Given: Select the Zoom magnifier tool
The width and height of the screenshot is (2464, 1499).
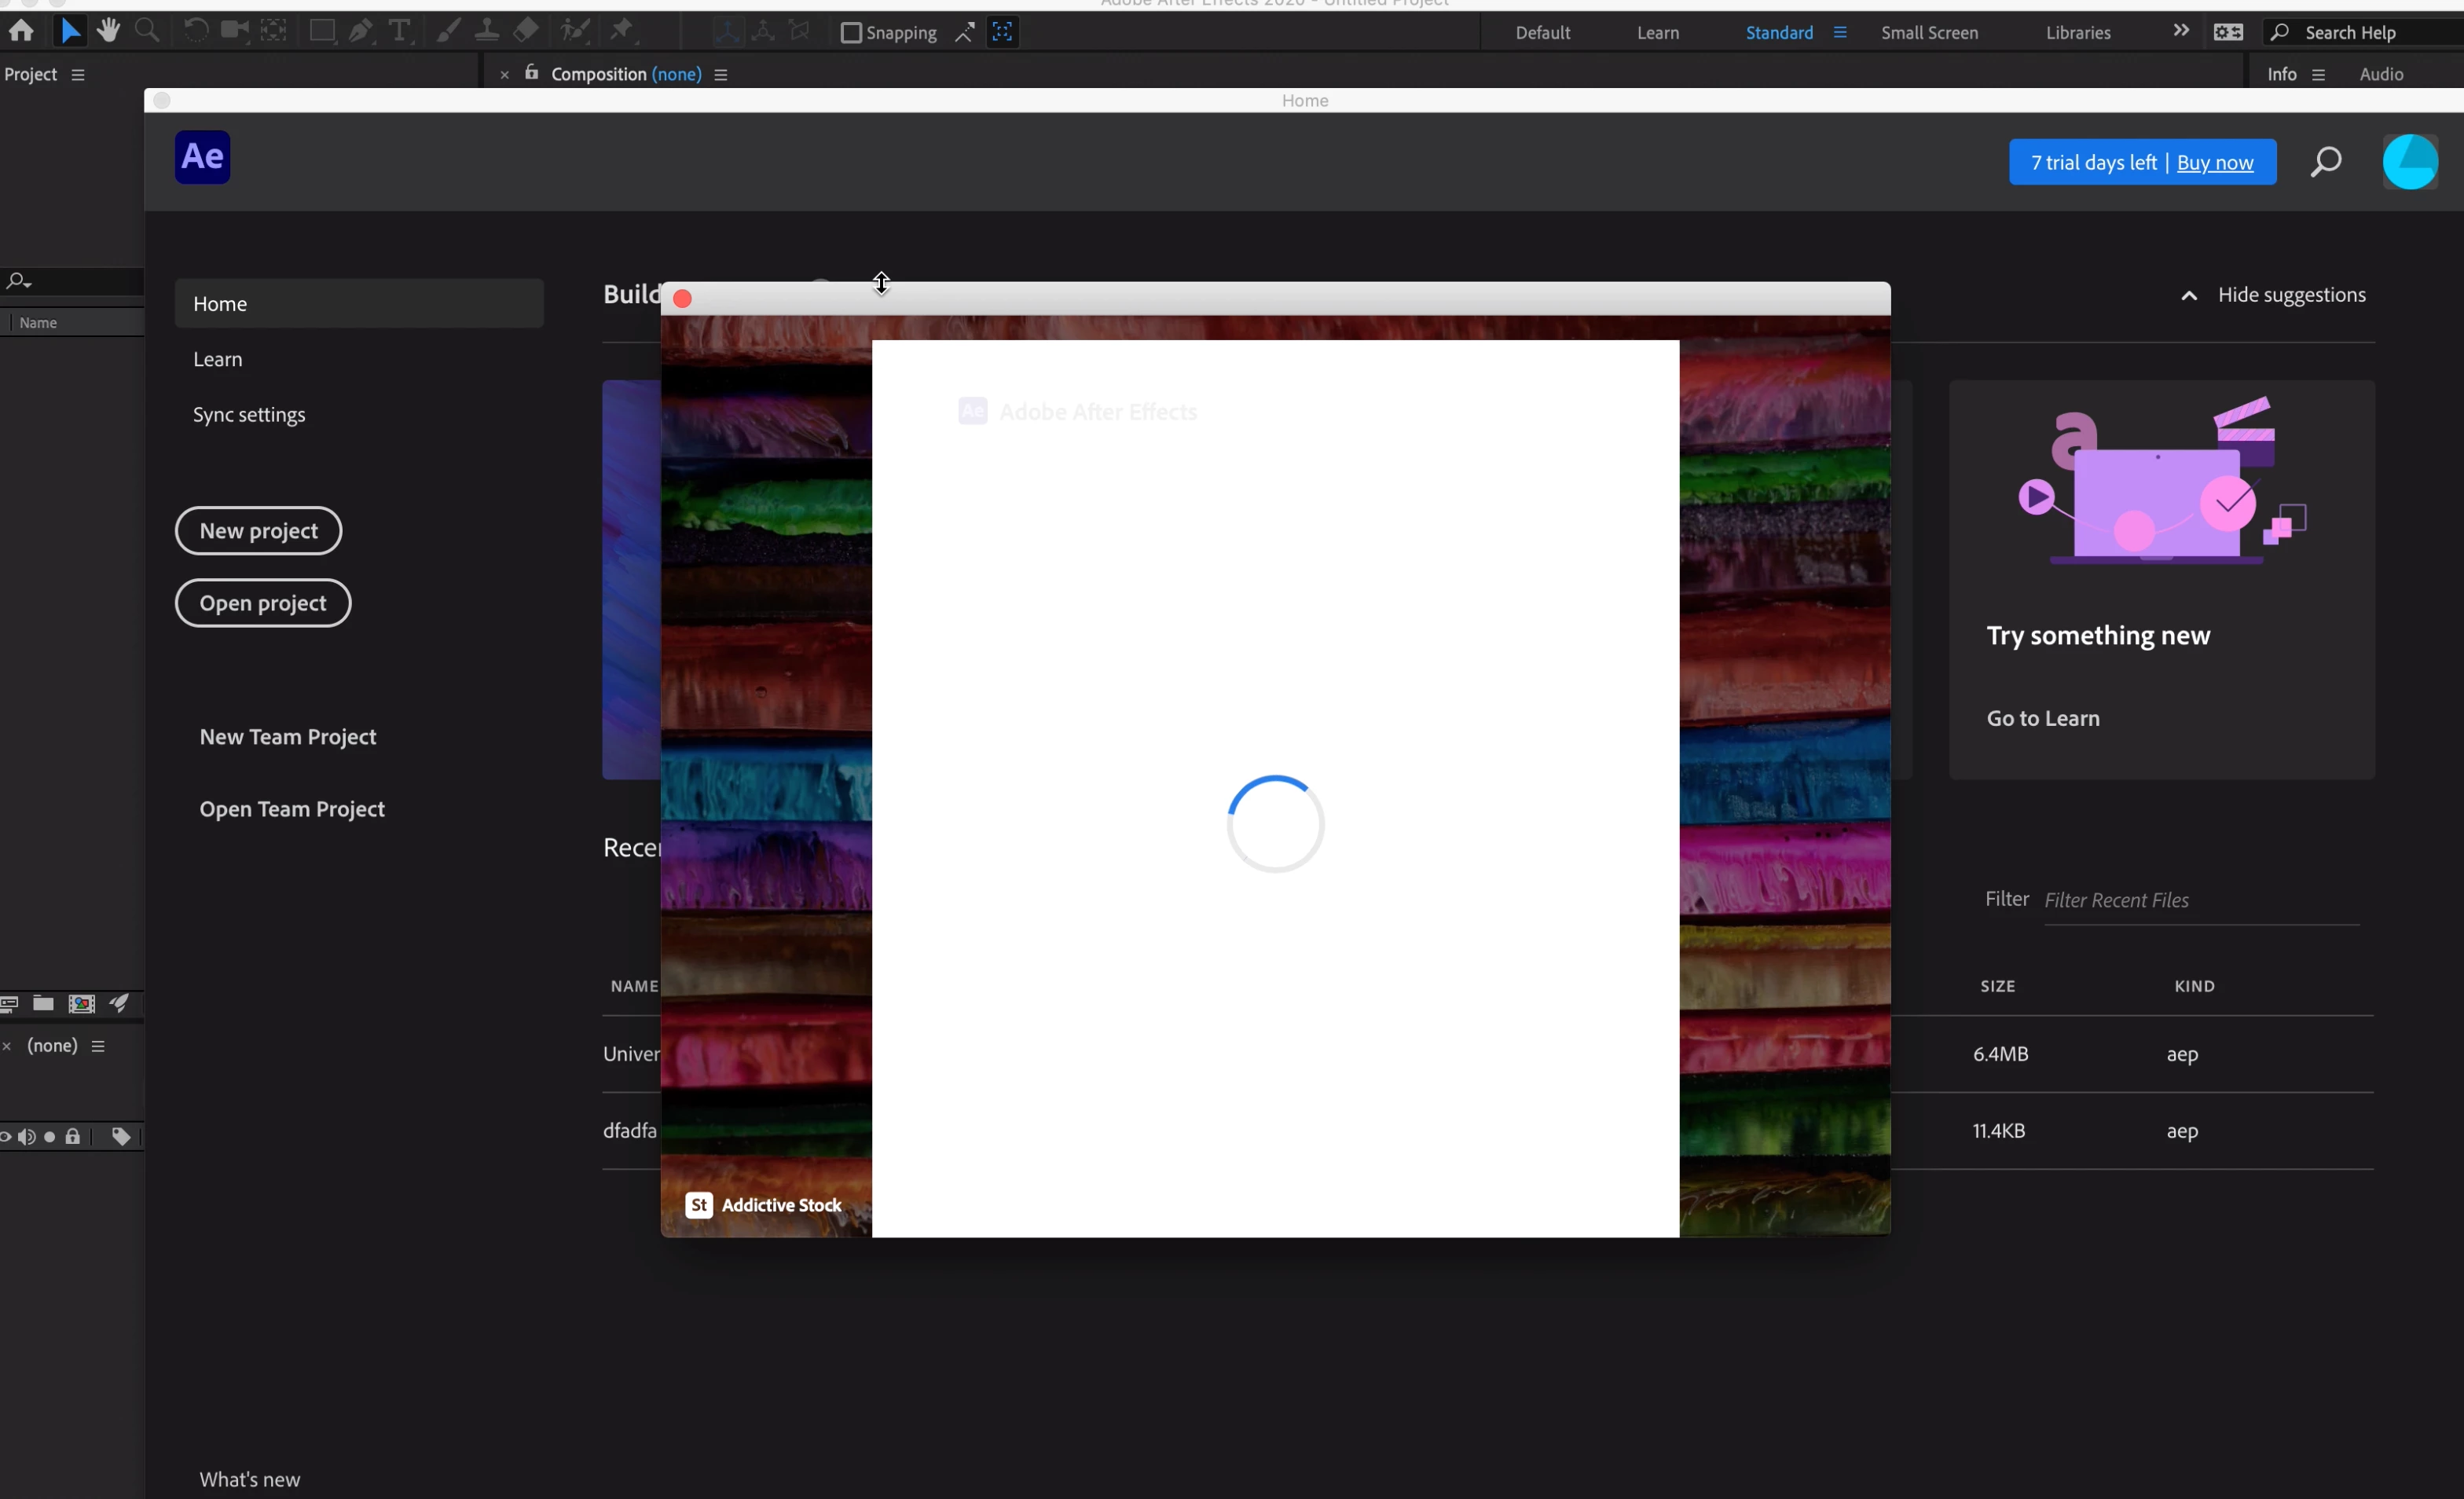Looking at the screenshot, I should [x=147, y=31].
